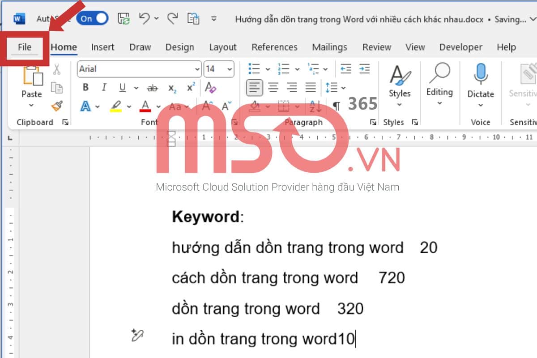Image resolution: width=537 pixels, height=358 pixels.
Task: Apply red font color
Action: coord(145,107)
